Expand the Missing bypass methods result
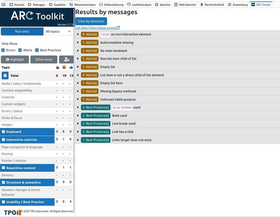 [x=78, y=91]
